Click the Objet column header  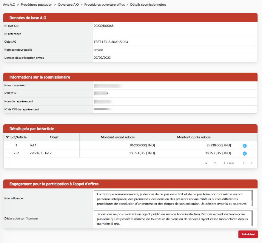coord(54,137)
